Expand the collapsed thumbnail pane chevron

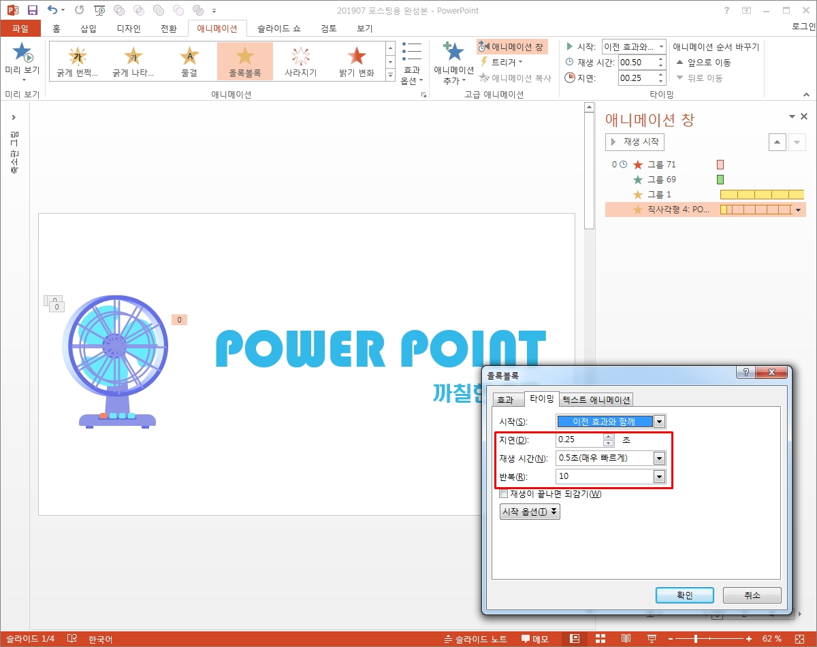point(14,117)
